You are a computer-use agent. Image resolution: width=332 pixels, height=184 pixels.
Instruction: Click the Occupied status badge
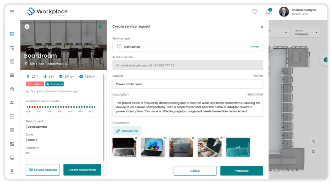pyautogui.click(x=55, y=84)
